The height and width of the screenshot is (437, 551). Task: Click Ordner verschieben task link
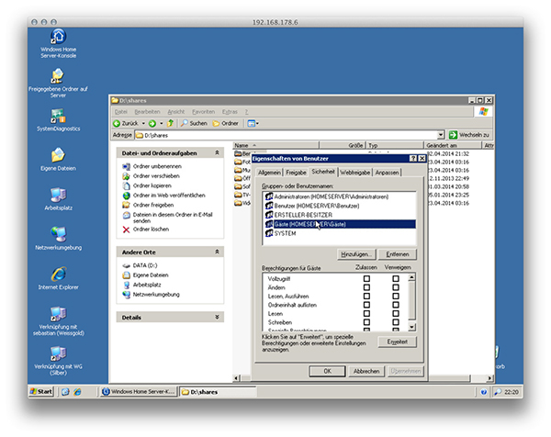156,176
